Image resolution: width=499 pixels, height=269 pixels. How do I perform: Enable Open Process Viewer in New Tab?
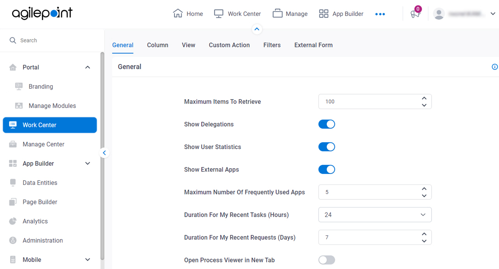pos(327,260)
